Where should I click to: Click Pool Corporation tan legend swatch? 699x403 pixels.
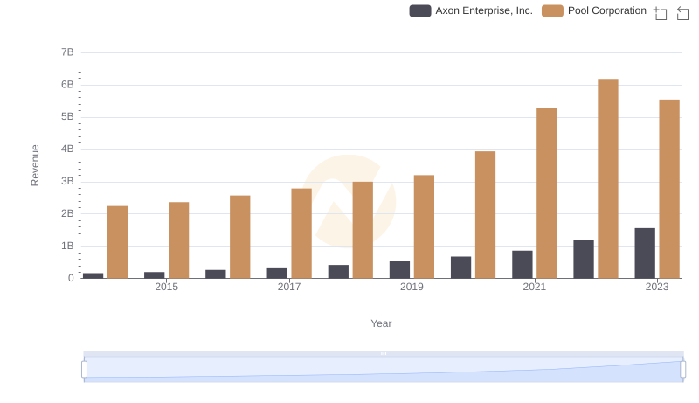[x=552, y=10]
